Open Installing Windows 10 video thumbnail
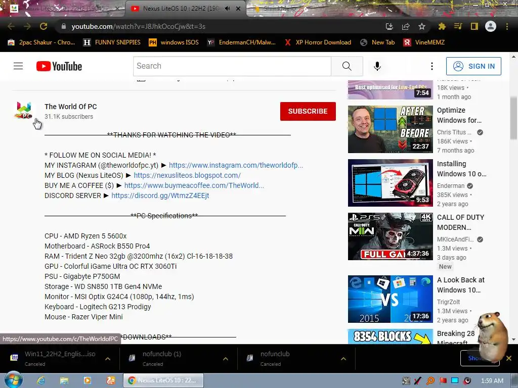This screenshot has height=388, width=518. point(390,183)
